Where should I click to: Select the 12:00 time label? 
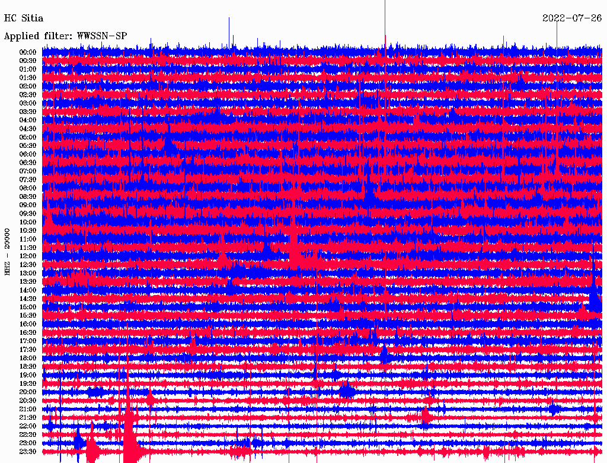[28, 256]
